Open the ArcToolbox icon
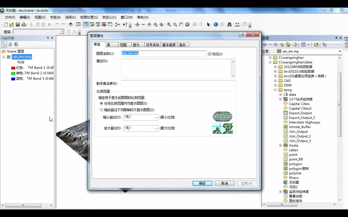348x217 pixels. (104, 24)
